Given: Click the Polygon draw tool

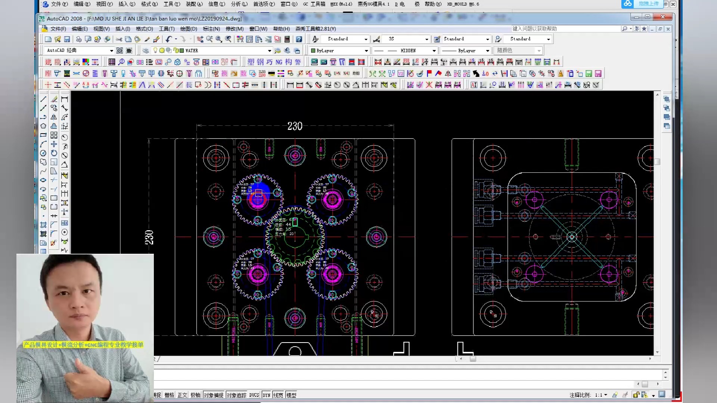Looking at the screenshot, I should click(43, 126).
